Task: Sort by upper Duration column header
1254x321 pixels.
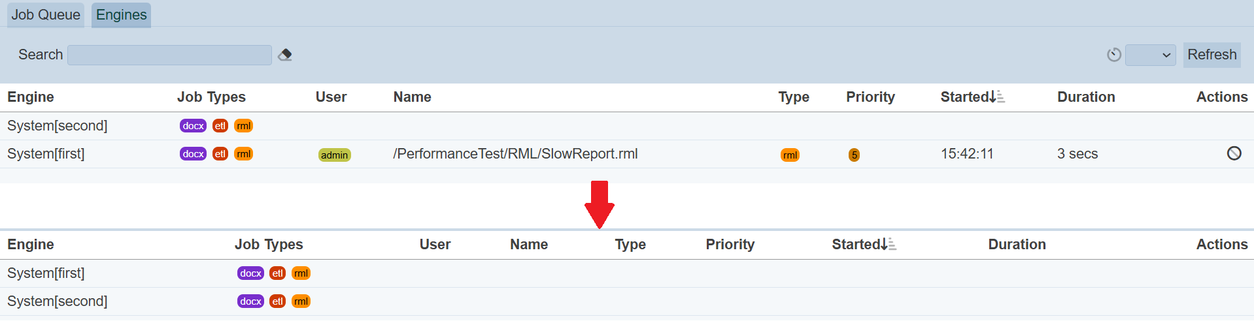Action: click(1086, 97)
